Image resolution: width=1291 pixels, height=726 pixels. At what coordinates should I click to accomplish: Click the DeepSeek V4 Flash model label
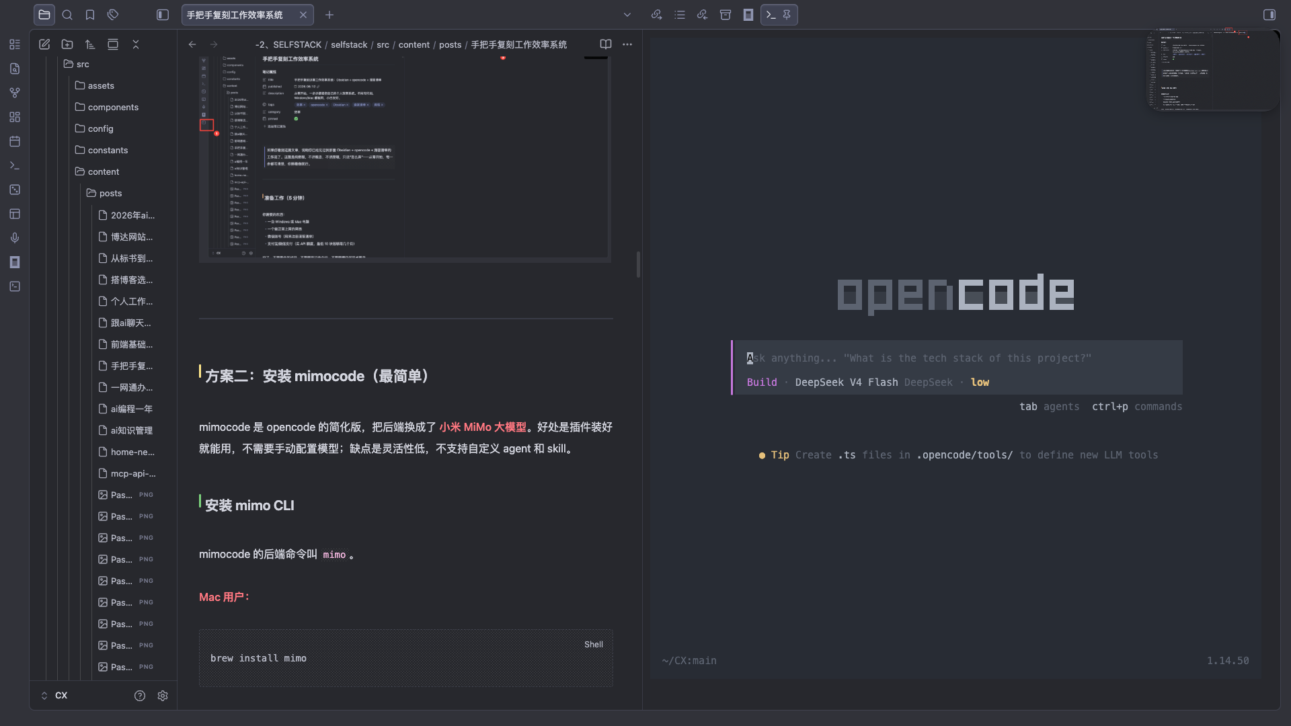pos(846,382)
